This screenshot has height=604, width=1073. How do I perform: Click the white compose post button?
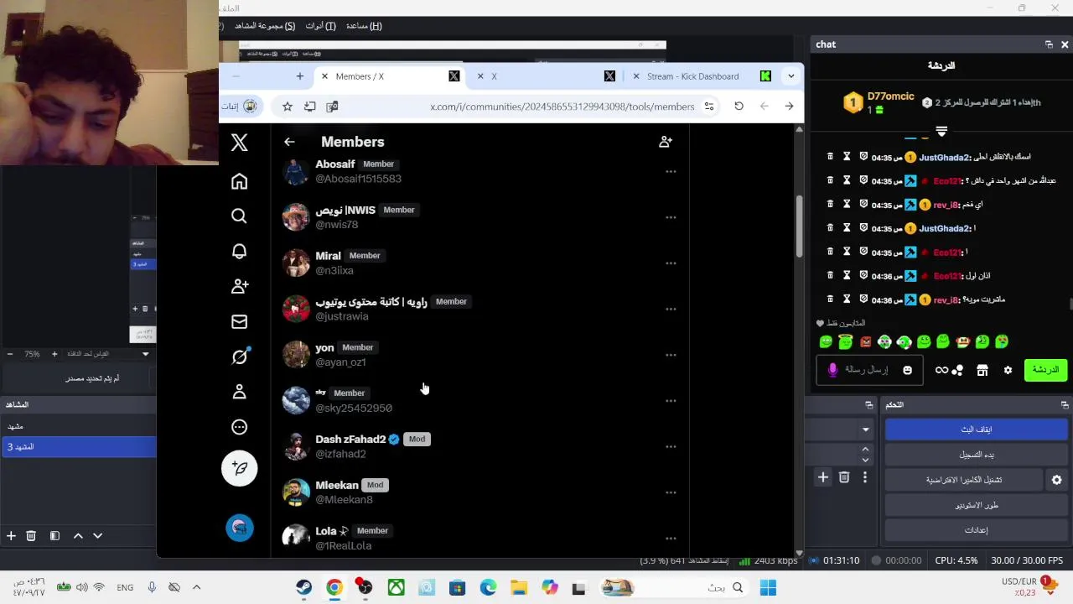(x=240, y=468)
